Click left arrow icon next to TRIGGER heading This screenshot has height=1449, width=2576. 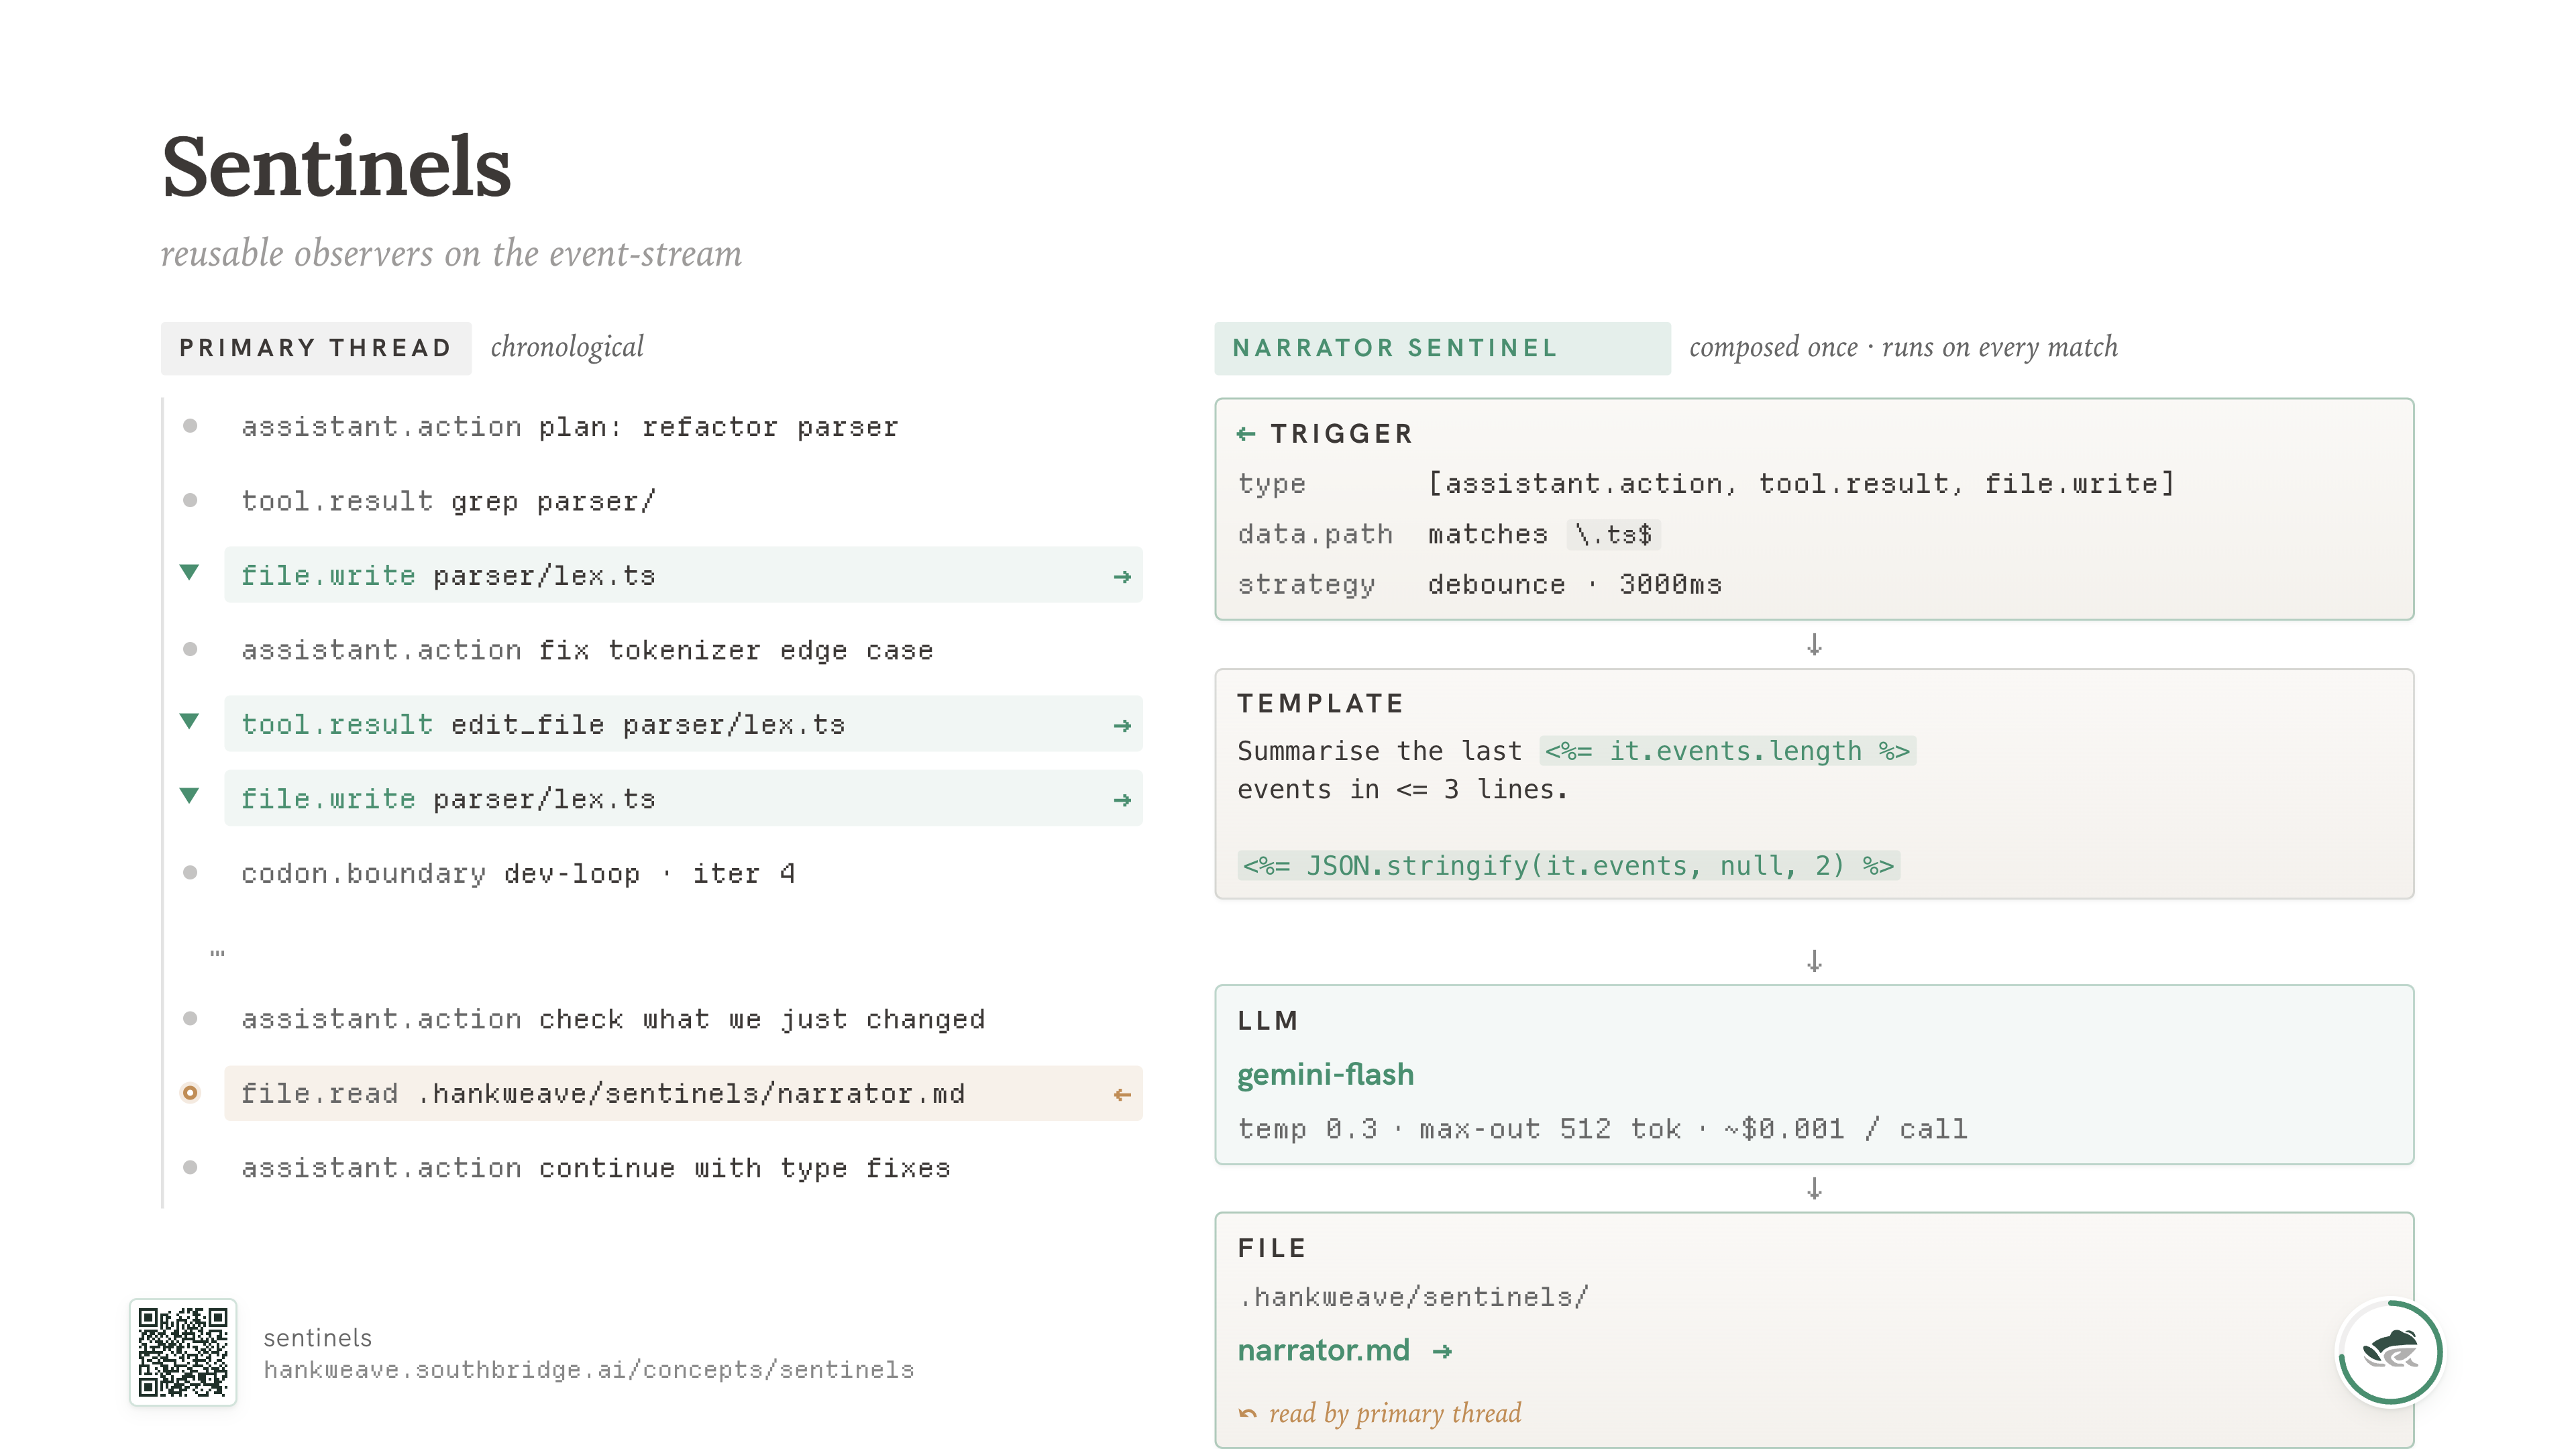point(1245,434)
